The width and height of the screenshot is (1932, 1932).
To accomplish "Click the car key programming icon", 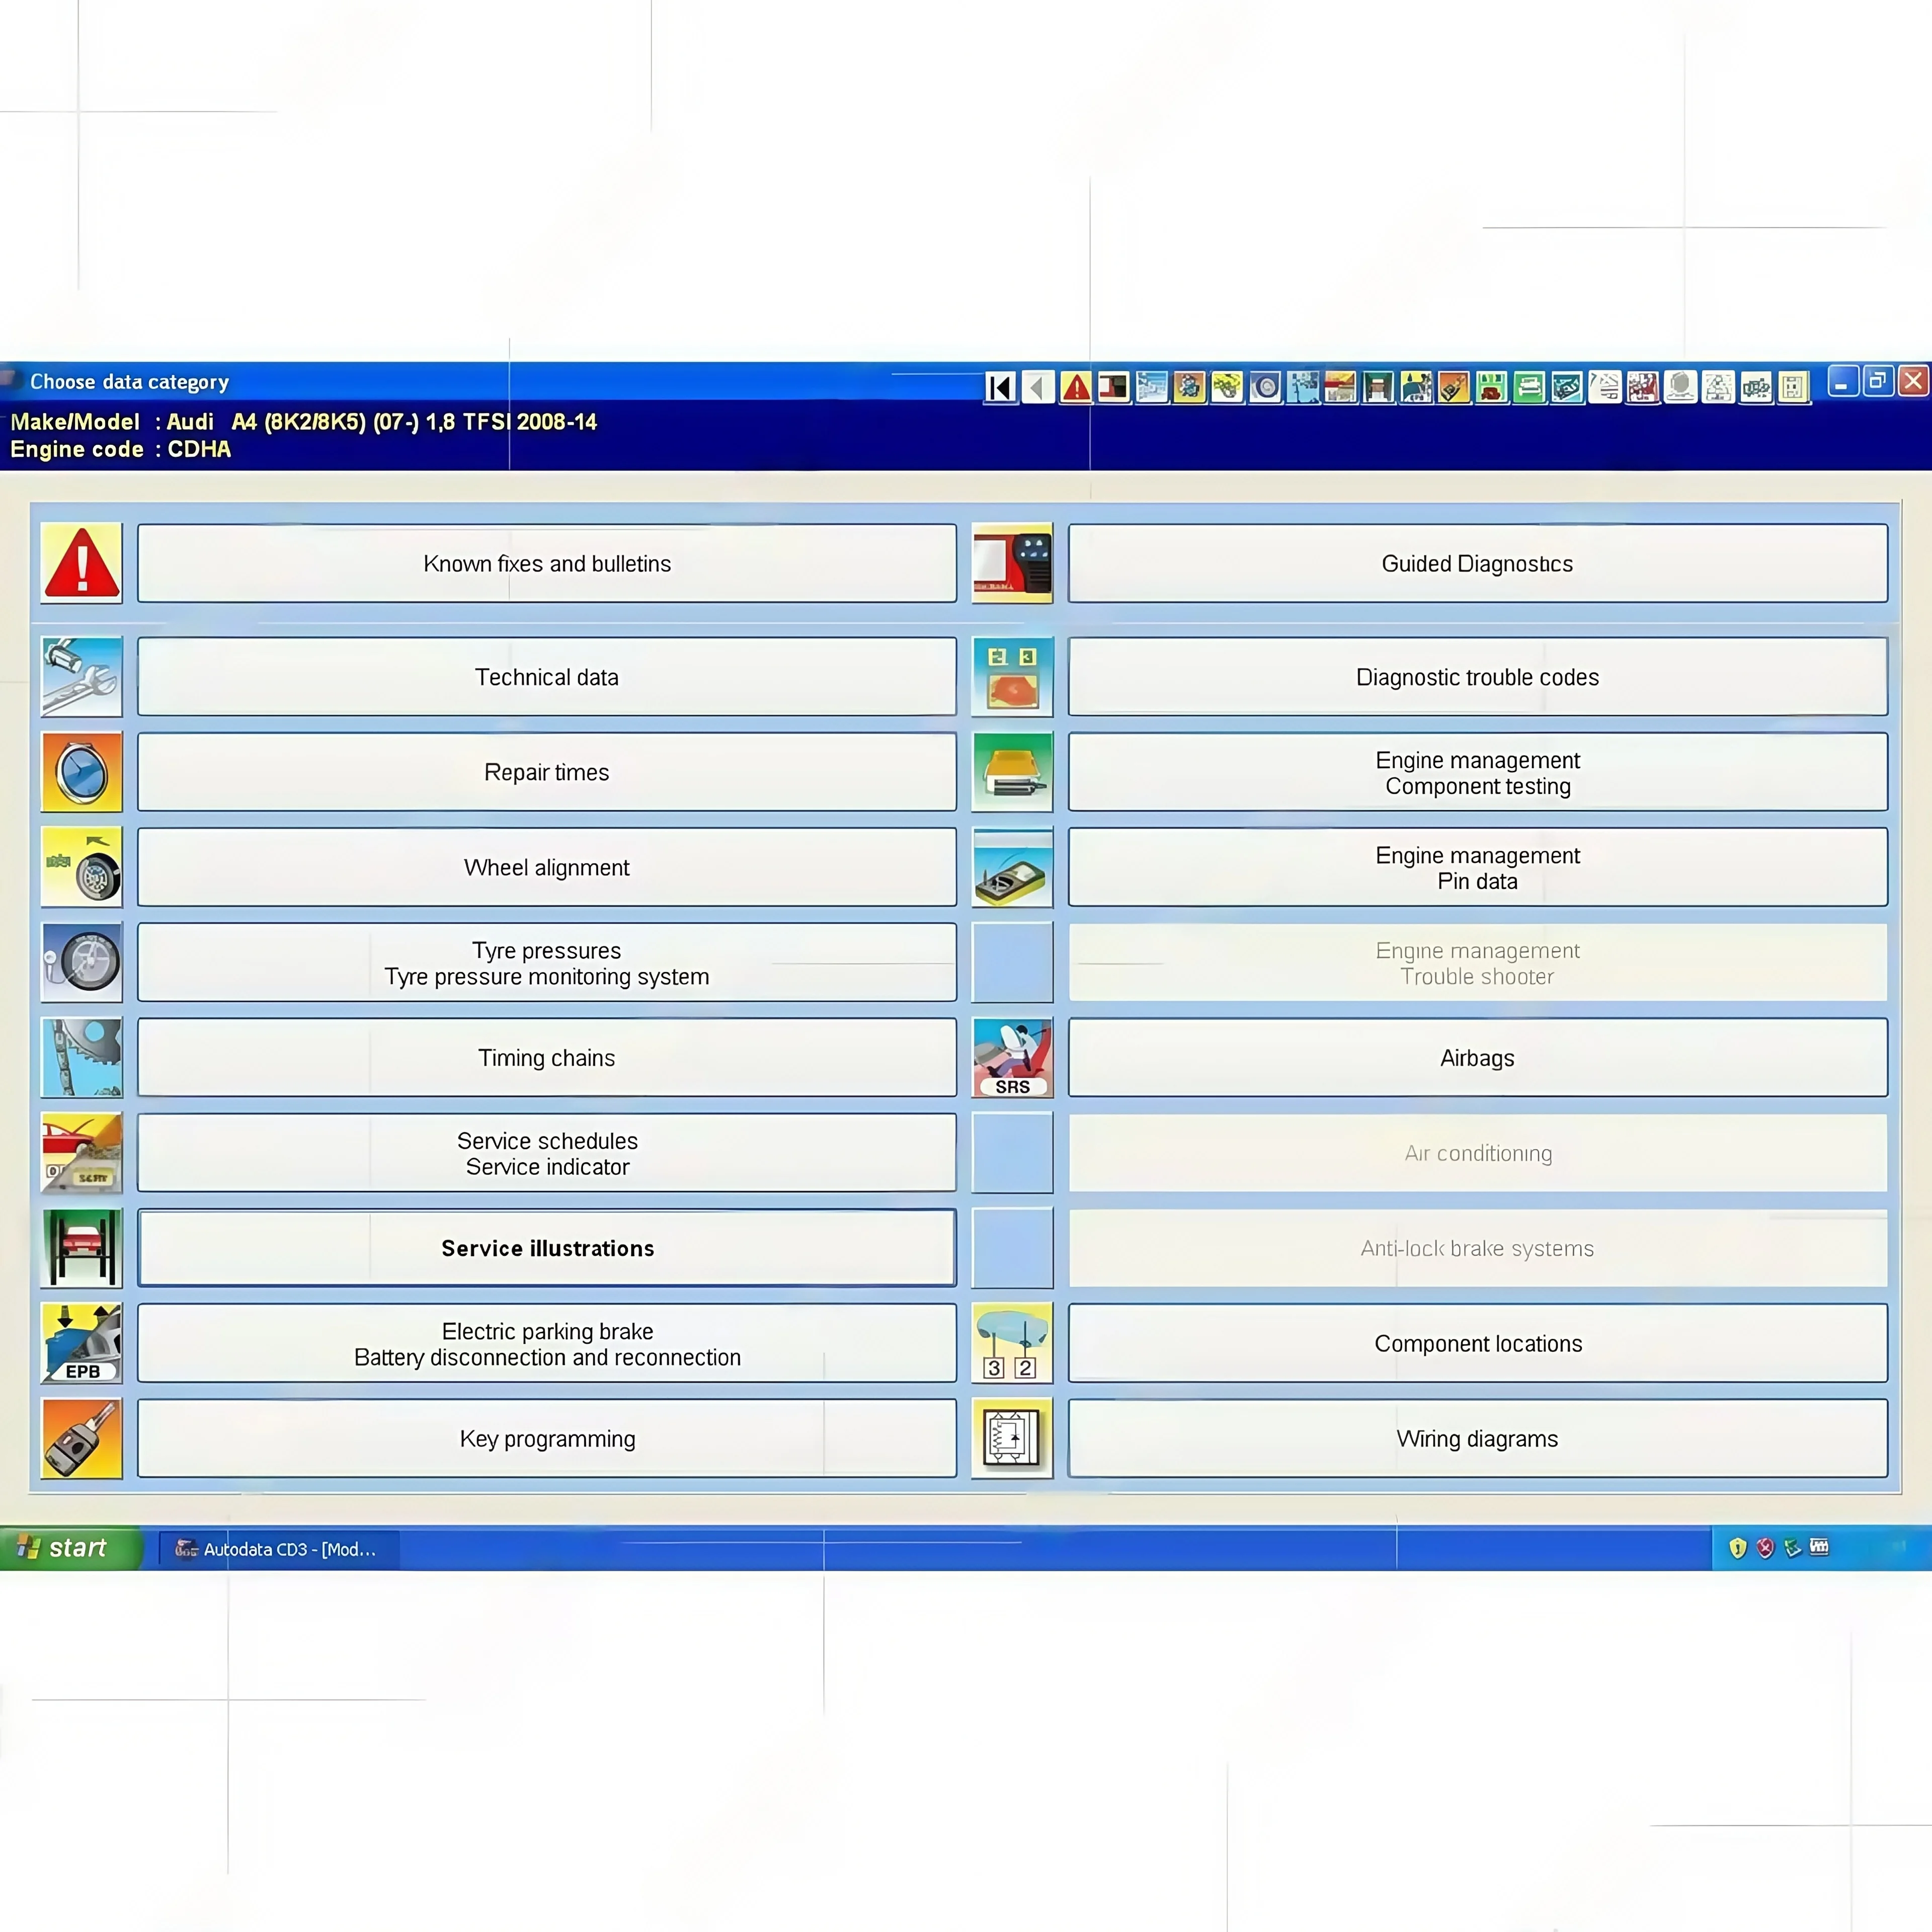I will coord(82,1438).
